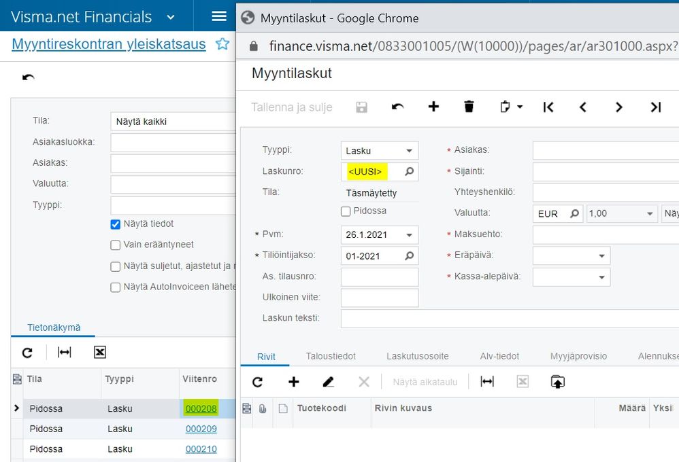The image size is (679, 462).
Task: Click padlock site info icon
Action: tap(254, 46)
